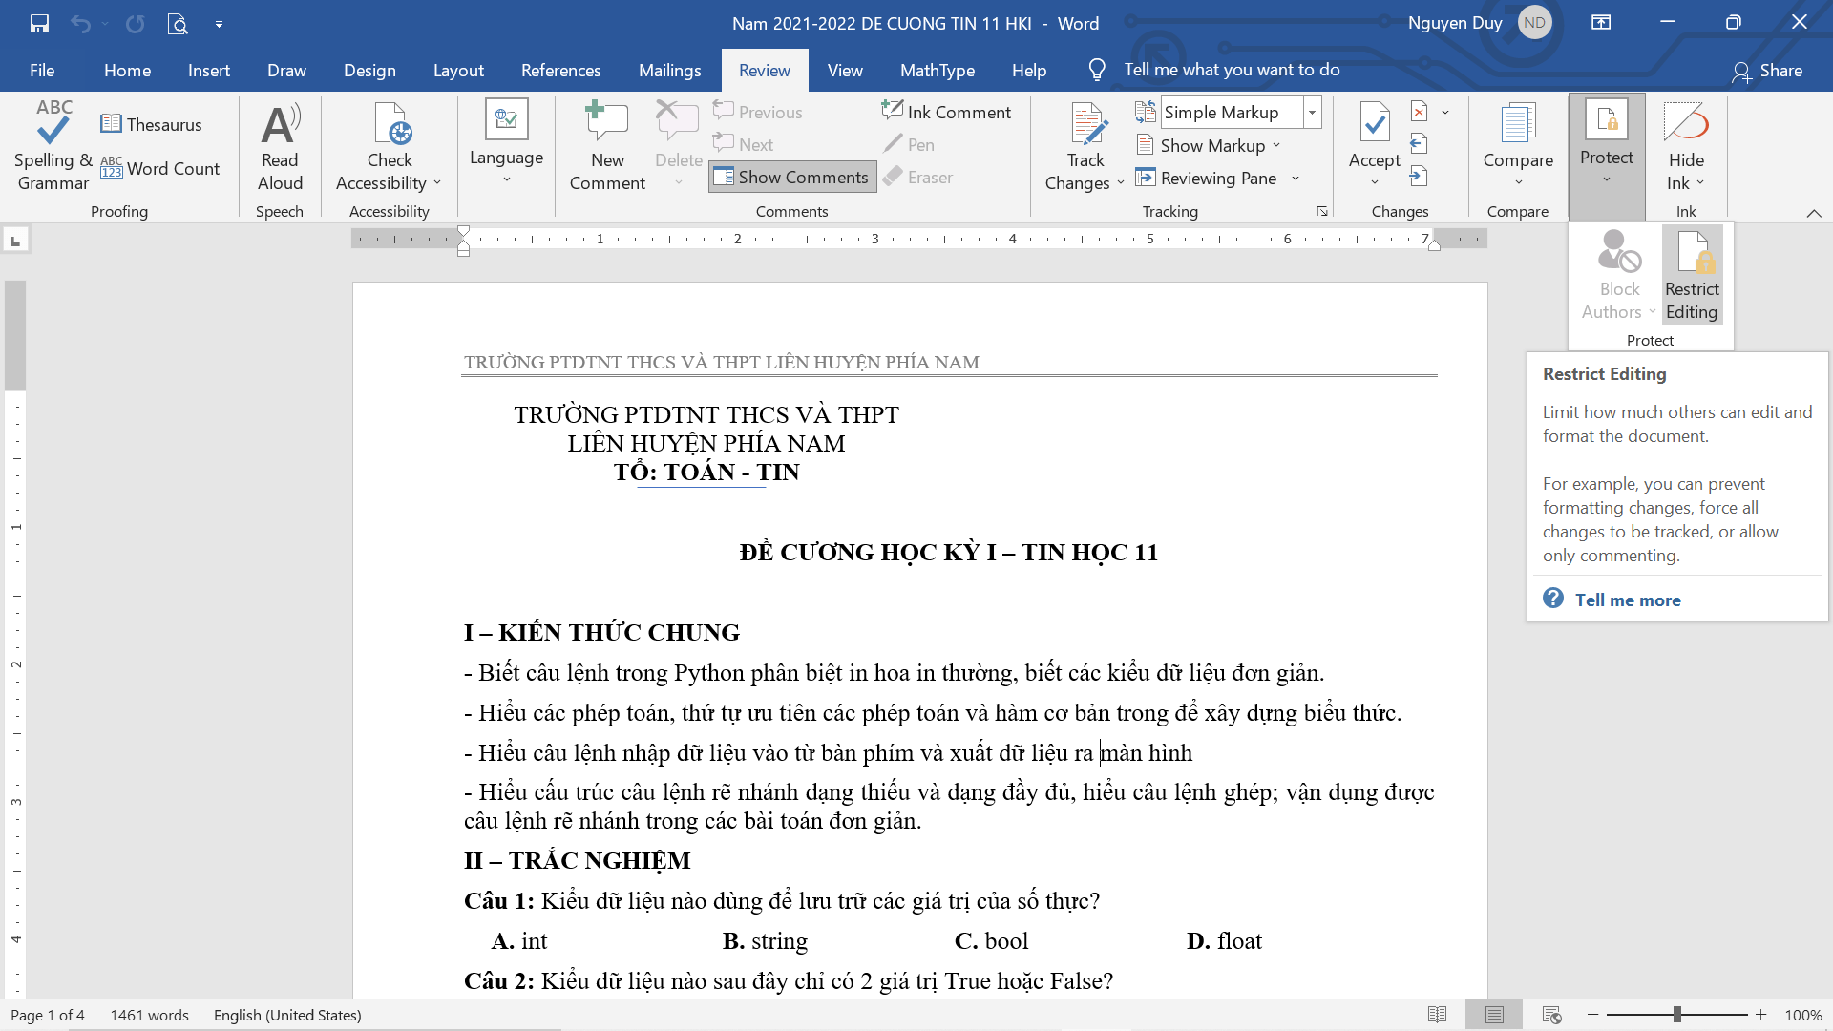The image size is (1833, 1031).
Task: Switch to Web Layout view in status bar
Action: coord(1551,1015)
